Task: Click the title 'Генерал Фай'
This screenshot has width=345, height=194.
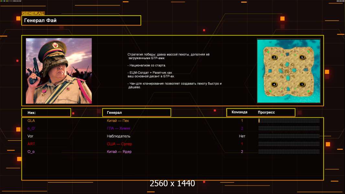Action: click(40, 20)
